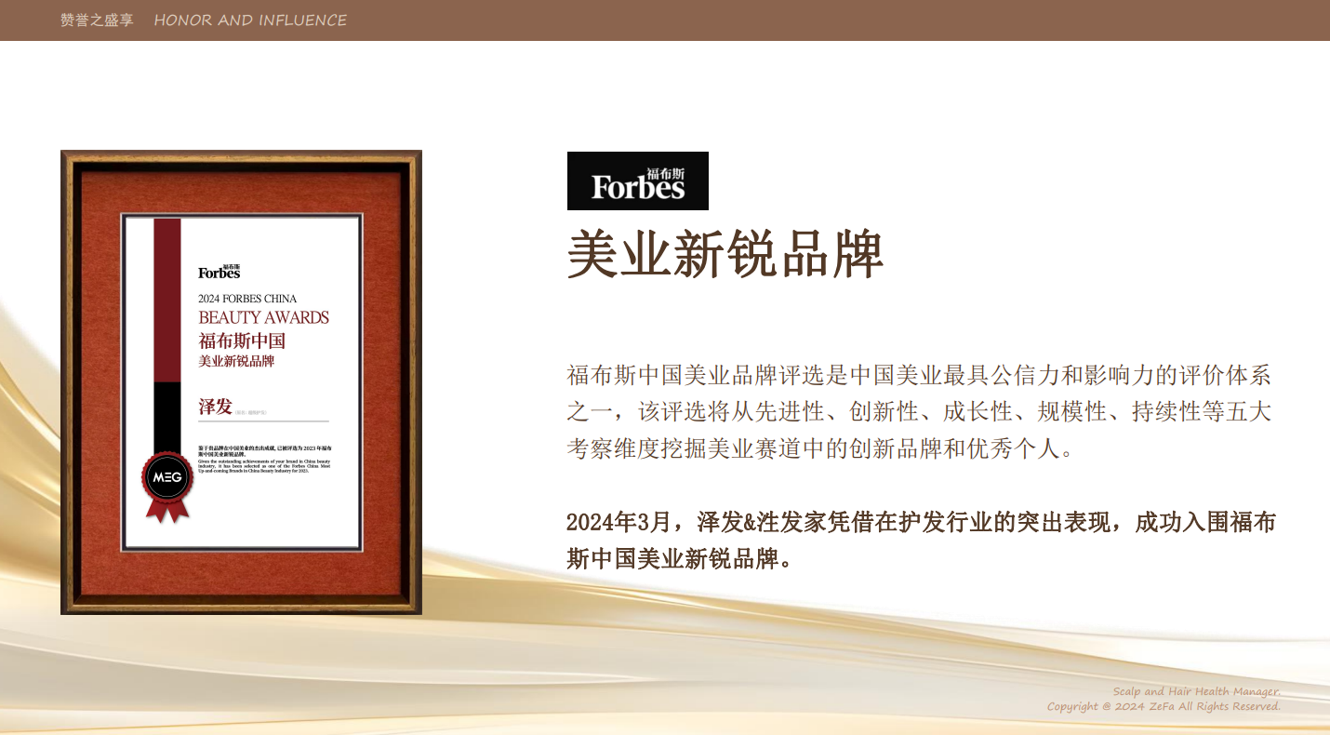Click small 美业新锐品牌 line on certificate
This screenshot has width=1330, height=735.
pos(236,361)
